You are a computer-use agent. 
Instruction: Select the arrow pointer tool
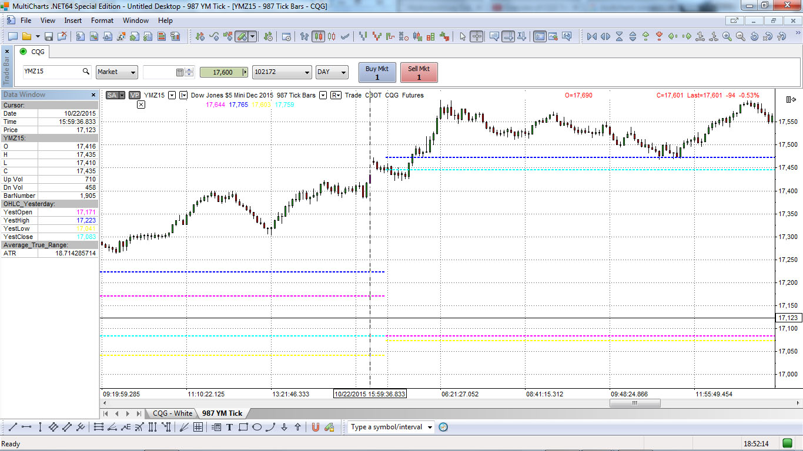click(463, 36)
